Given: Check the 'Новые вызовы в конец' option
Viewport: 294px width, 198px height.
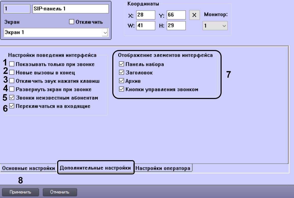Looking at the screenshot, I should (12, 73).
